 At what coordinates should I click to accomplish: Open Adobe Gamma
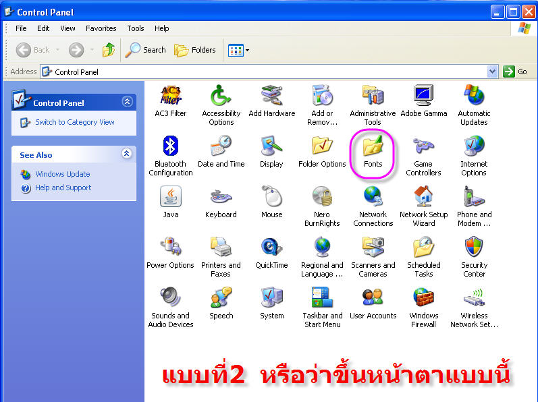point(424,101)
